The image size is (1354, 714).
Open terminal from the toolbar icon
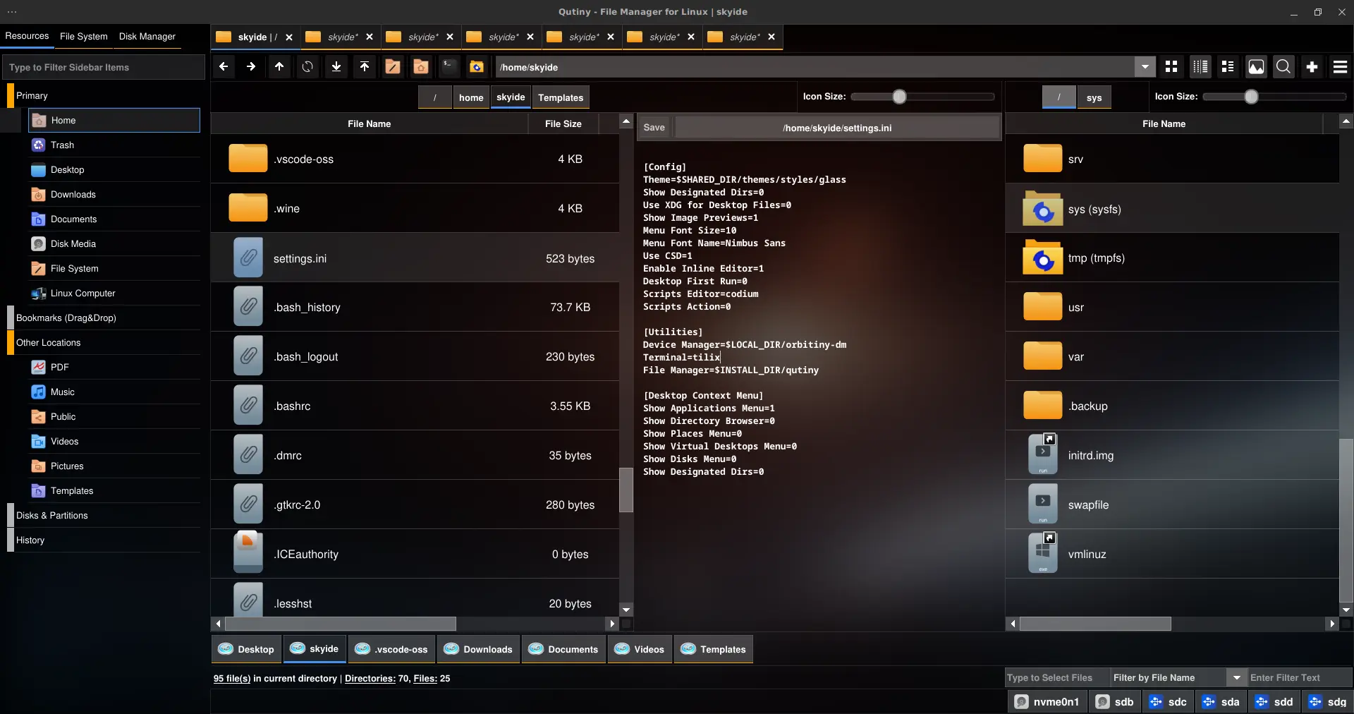click(x=449, y=67)
